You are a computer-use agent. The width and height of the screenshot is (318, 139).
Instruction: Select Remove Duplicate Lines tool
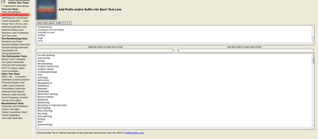(14, 27)
